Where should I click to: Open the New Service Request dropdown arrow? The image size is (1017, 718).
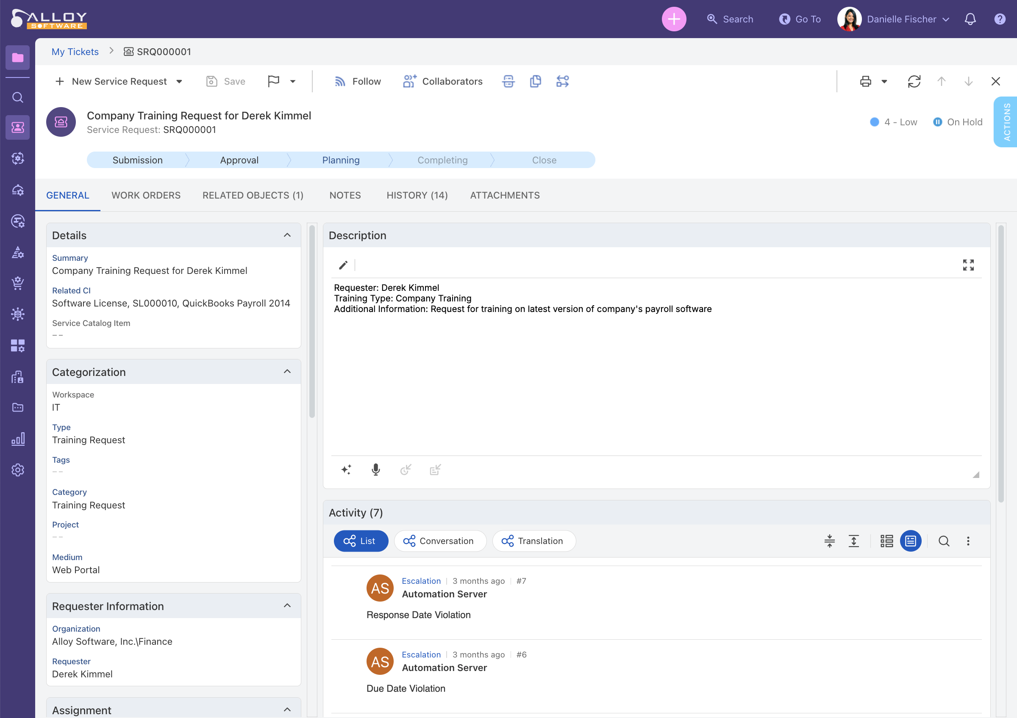pos(179,81)
